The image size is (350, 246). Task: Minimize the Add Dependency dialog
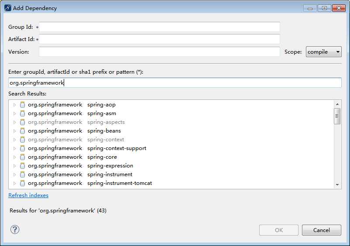[310, 8]
